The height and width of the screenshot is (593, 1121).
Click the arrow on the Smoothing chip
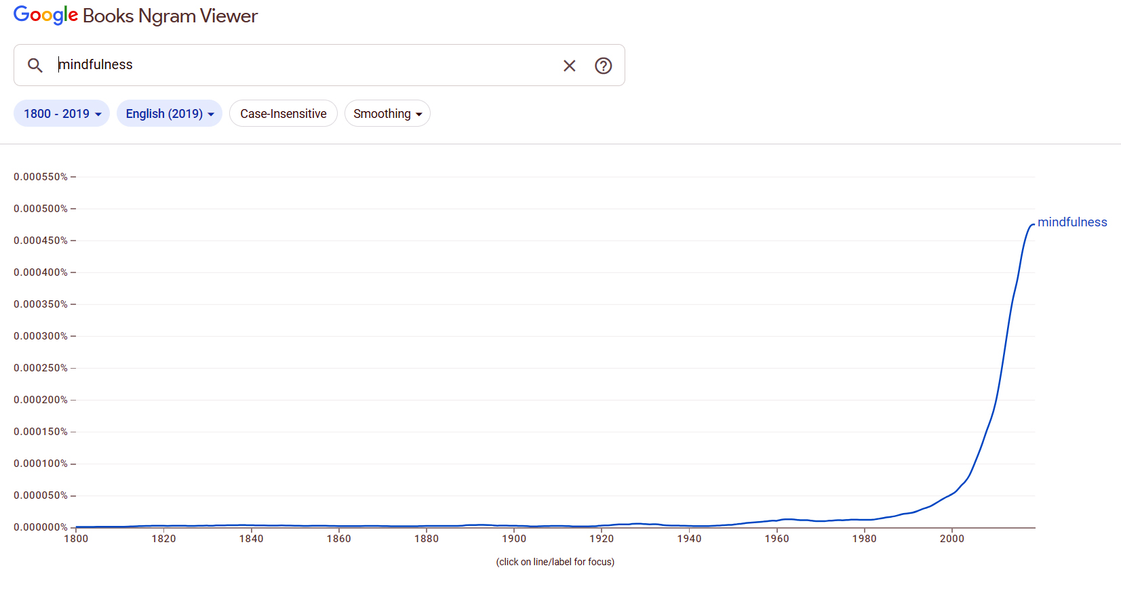[419, 115]
